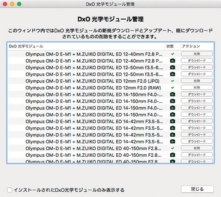This screenshot has height=197, width=221.
Task: Sort by the DxO 光学モジュール column header
Action: click(86, 46)
